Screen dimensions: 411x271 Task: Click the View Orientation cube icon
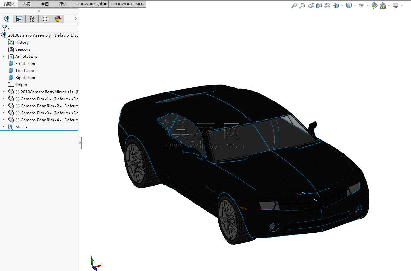336,5
